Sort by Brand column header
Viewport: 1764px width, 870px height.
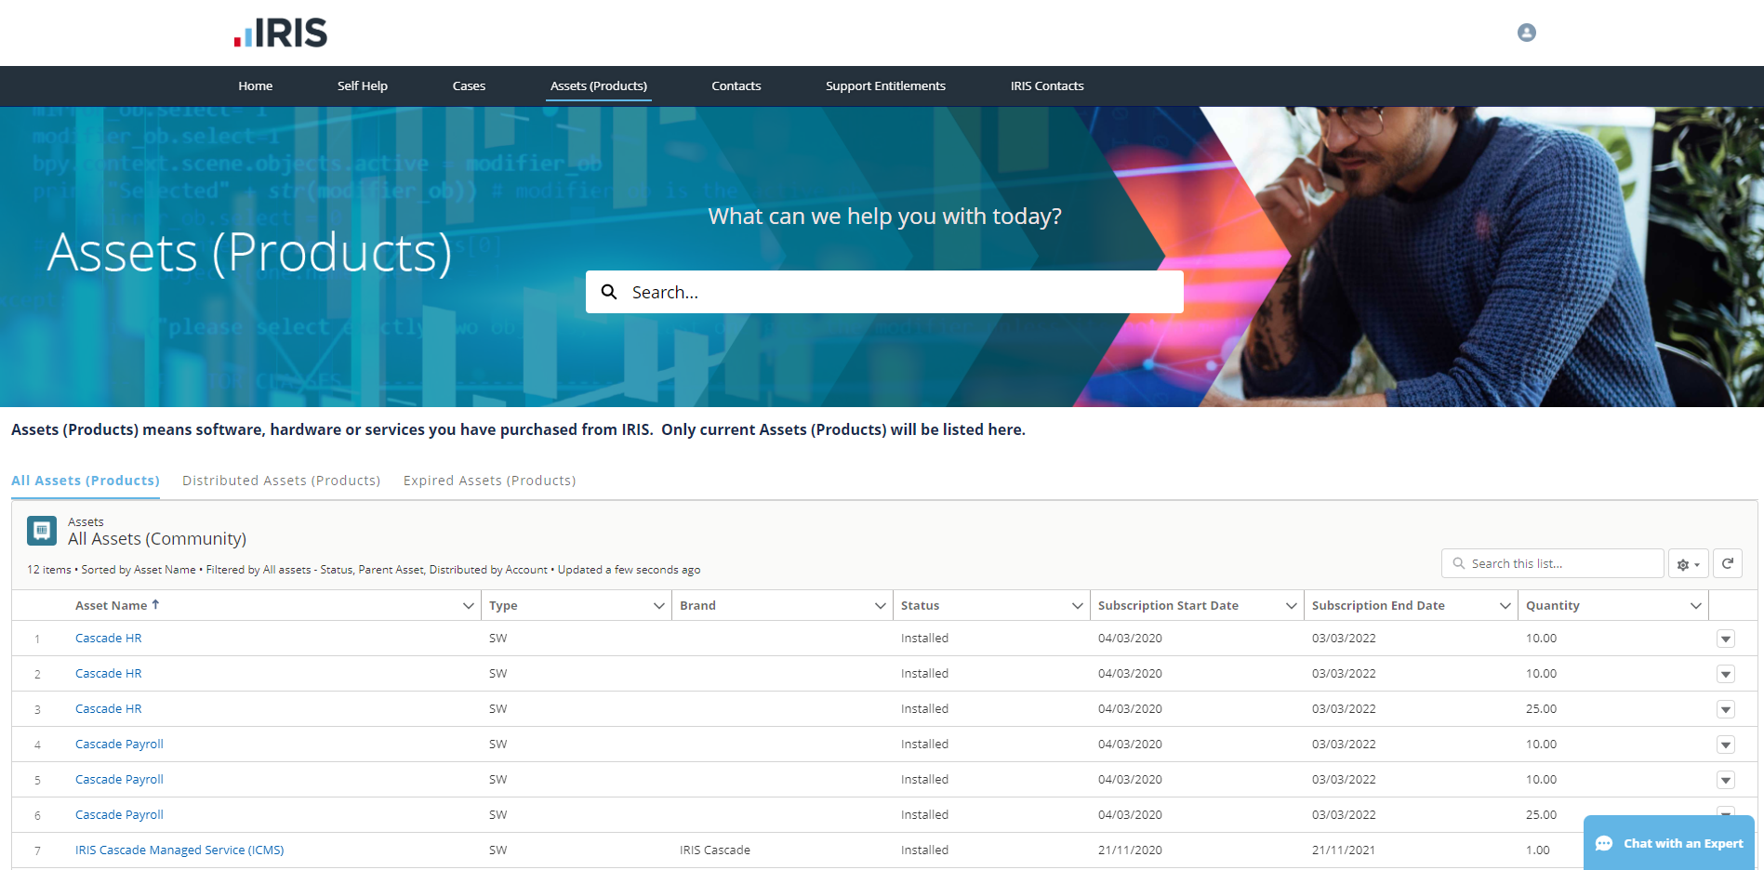pyautogui.click(x=697, y=605)
